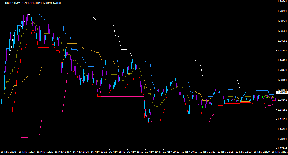This screenshot has width=288, height=155.
Task: Click price scale value 1.28421
Action: [x=282, y=70]
